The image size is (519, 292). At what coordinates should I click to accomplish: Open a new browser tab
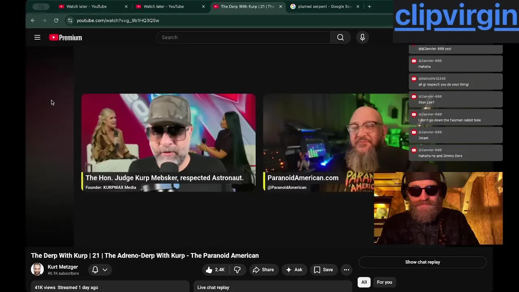369,6
